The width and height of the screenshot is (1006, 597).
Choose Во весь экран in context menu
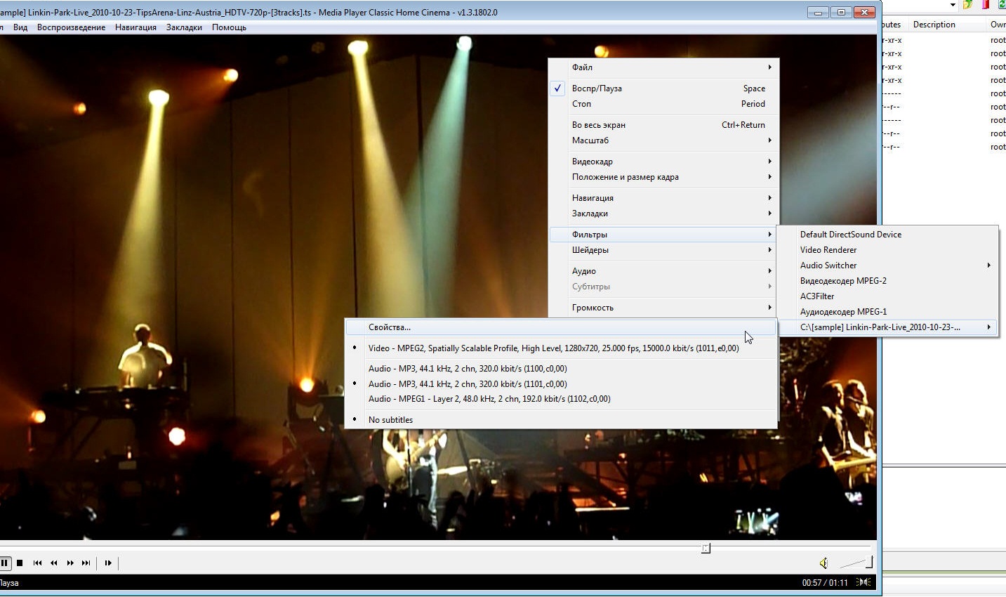pyautogui.click(x=663, y=125)
